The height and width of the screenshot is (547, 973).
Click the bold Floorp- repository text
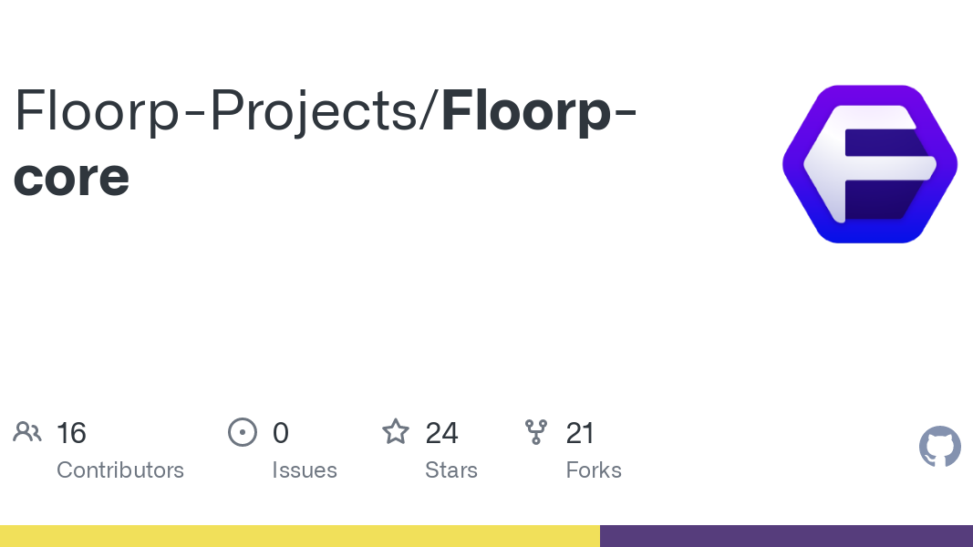pyautogui.click(x=539, y=111)
